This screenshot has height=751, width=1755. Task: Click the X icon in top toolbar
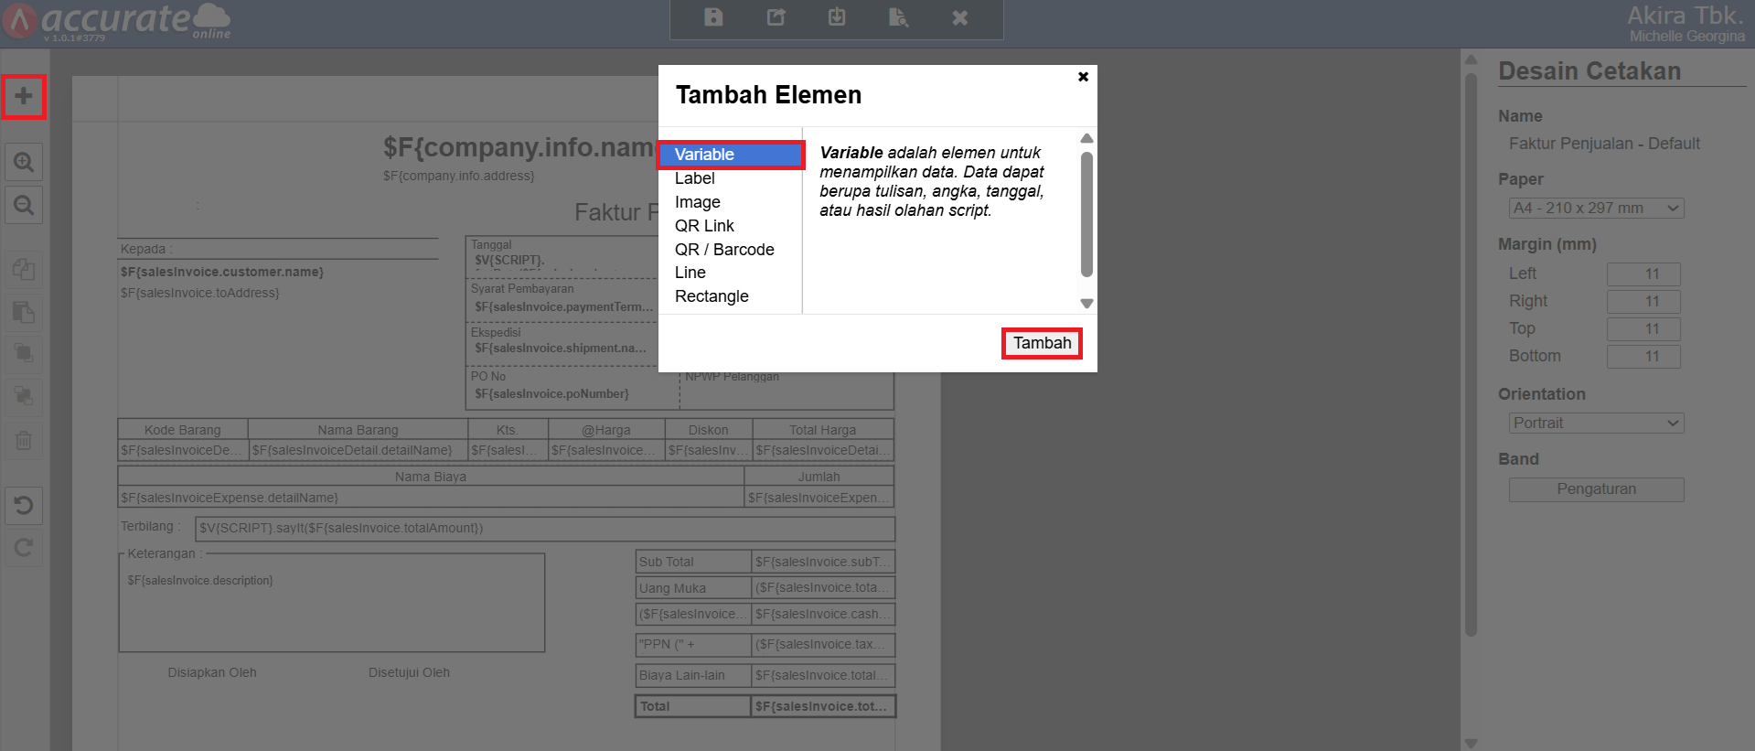coord(959,17)
